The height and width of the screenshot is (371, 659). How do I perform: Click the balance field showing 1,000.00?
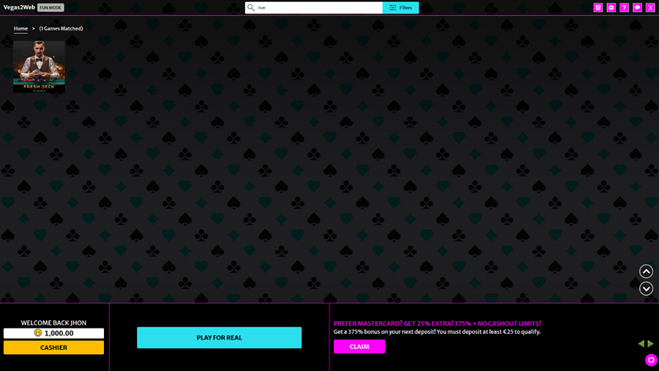54,333
